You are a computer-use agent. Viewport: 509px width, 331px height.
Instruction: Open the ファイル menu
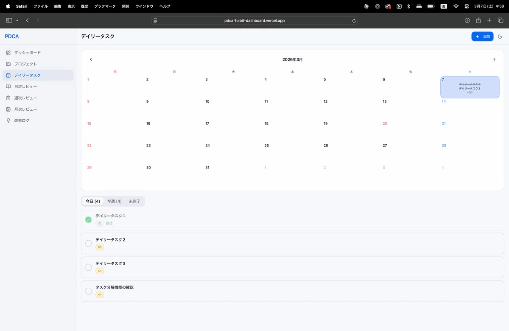[x=41, y=6]
